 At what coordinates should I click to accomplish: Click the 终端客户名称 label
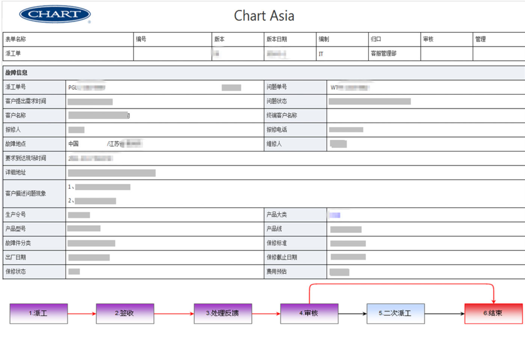click(x=282, y=116)
